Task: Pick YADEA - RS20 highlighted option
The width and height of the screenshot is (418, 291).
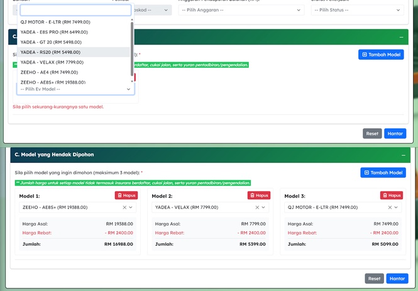Action: tap(74, 52)
